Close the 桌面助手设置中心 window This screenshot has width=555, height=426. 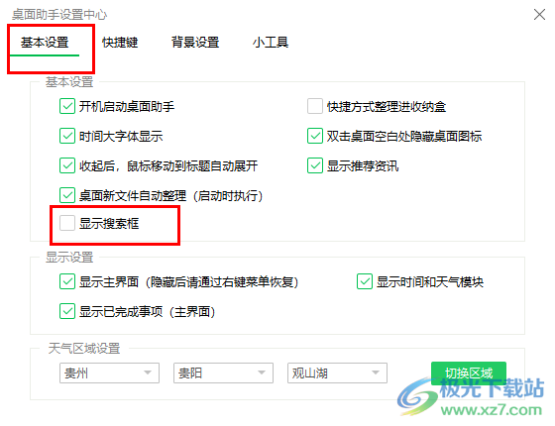[539, 15]
